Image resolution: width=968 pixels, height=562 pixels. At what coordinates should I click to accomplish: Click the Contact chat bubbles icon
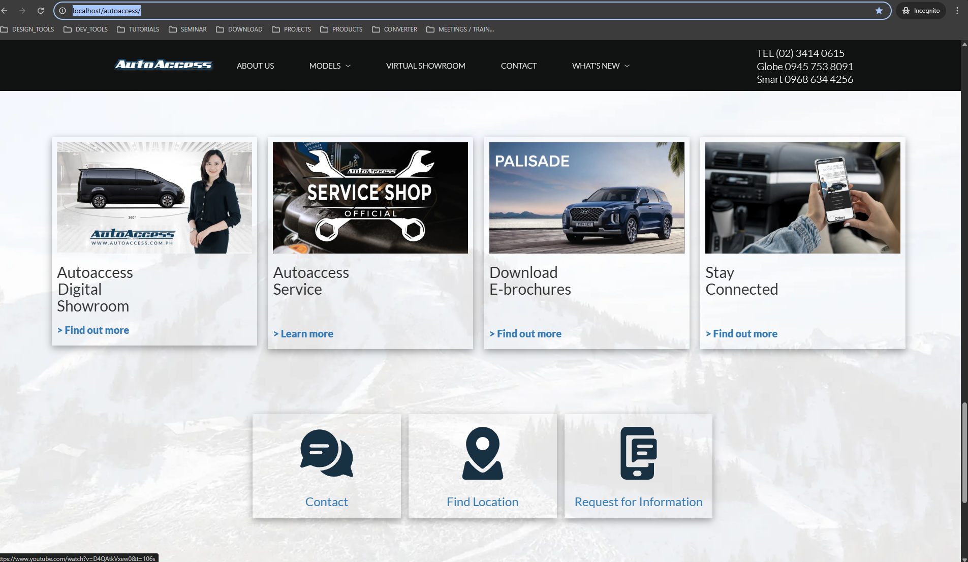[x=327, y=453]
